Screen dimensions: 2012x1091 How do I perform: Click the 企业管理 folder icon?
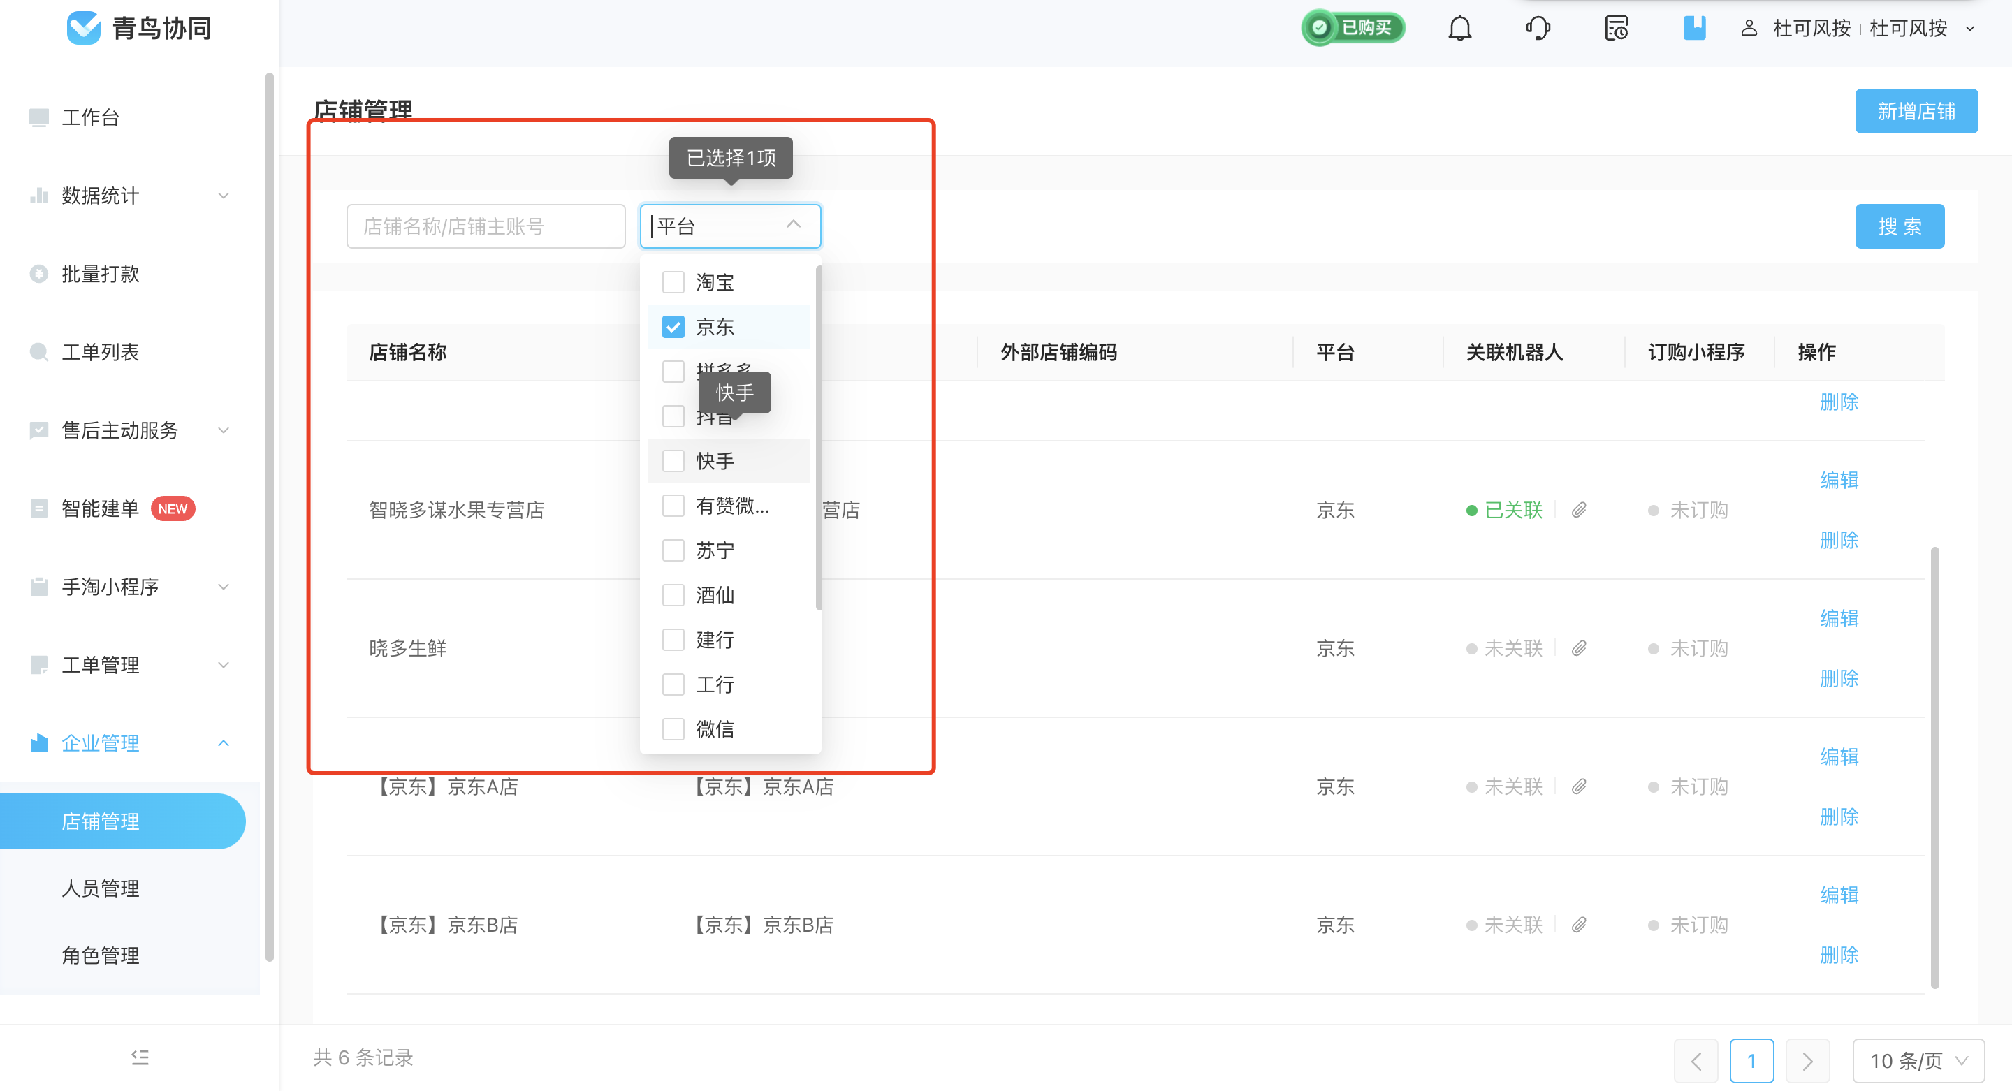point(39,742)
